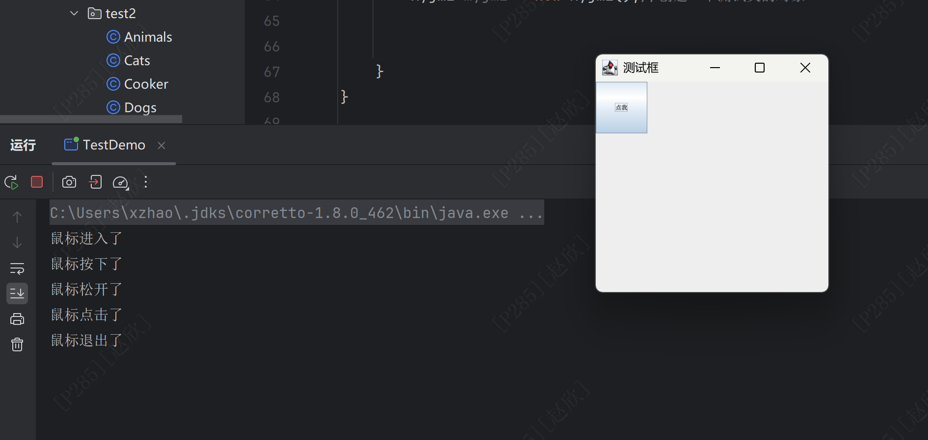This screenshot has height=440, width=928.
Task: Close the TestDemo run tab
Action: click(x=161, y=146)
